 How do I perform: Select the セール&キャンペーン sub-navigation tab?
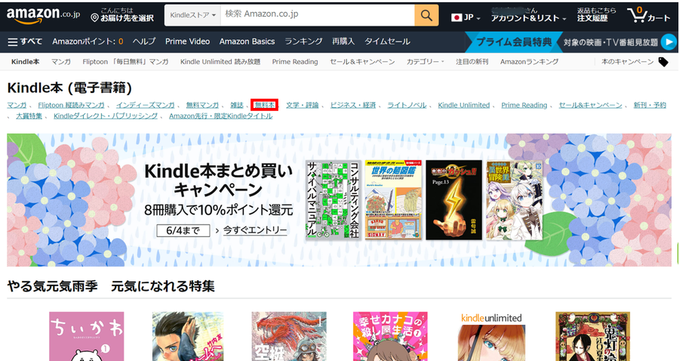pyautogui.click(x=362, y=62)
